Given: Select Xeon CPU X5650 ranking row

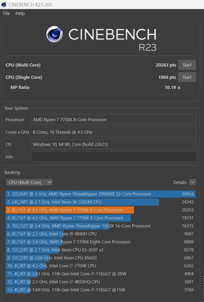Looking at the screenshot, I should pyautogui.click(x=101, y=258).
